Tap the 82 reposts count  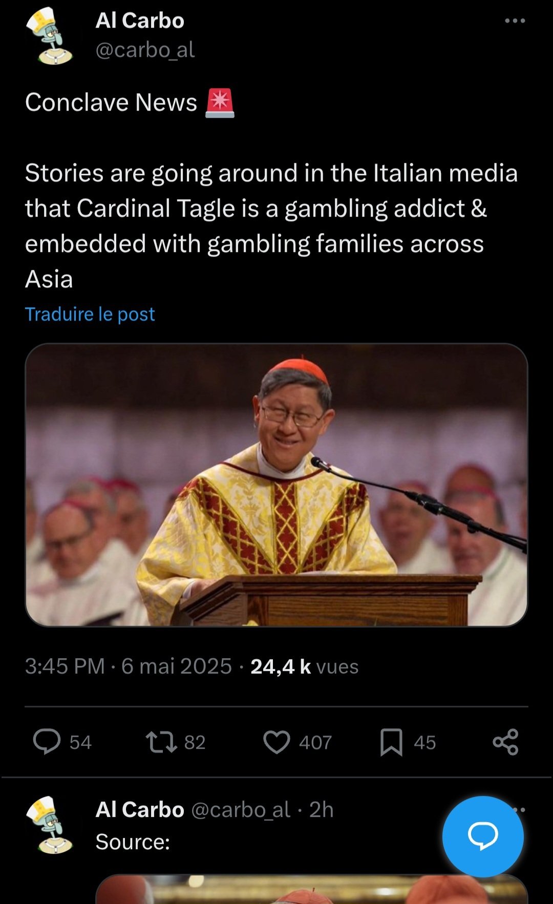click(195, 742)
